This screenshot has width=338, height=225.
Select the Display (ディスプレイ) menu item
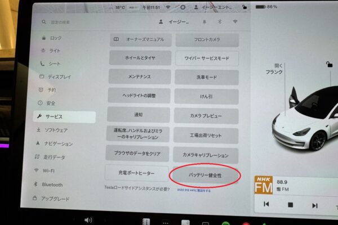[59, 77]
